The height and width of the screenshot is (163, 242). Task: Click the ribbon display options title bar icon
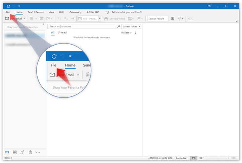pos(209,6)
